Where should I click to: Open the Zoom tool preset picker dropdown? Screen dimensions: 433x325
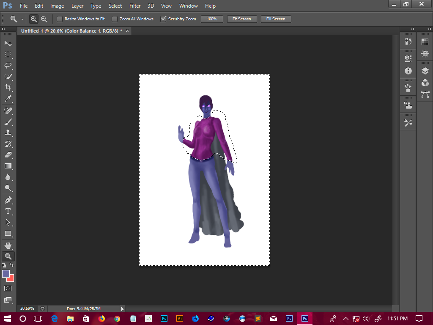tap(22, 19)
